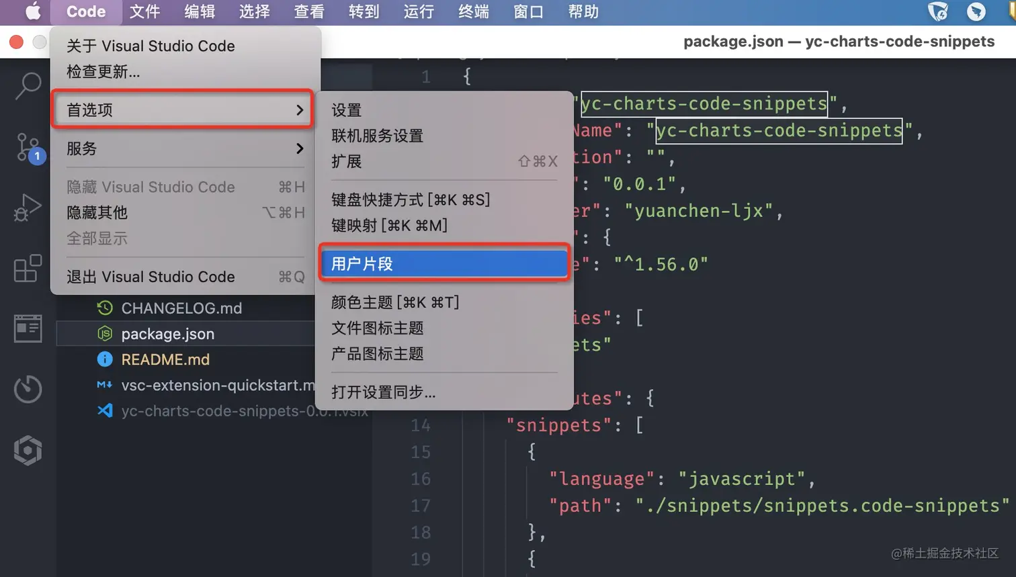The image size is (1016, 577).
Task: Open the 查看 menu
Action: coord(309,11)
